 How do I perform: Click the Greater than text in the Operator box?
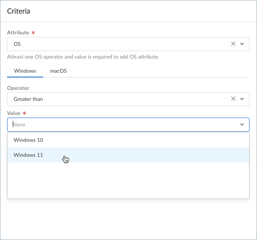point(28,99)
